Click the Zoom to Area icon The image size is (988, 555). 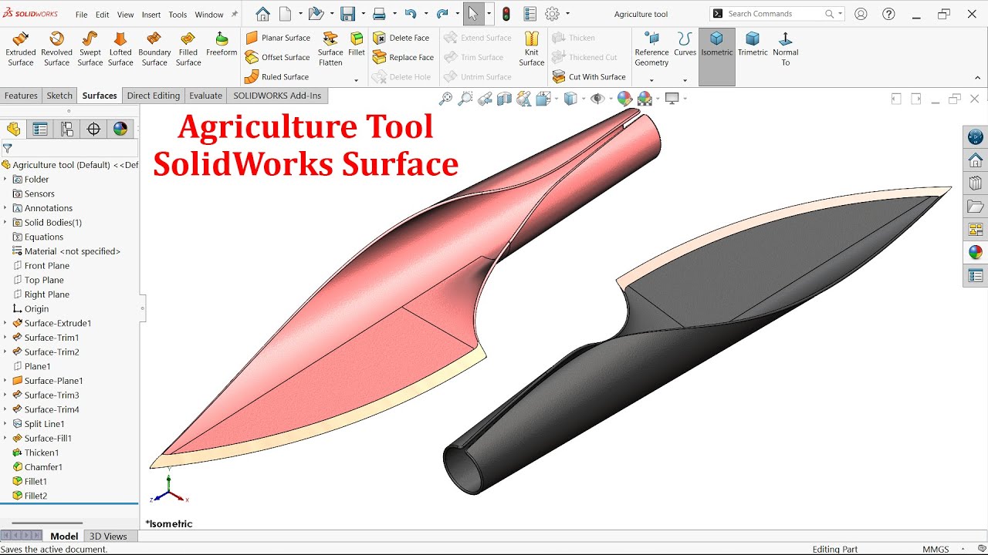[x=465, y=99]
